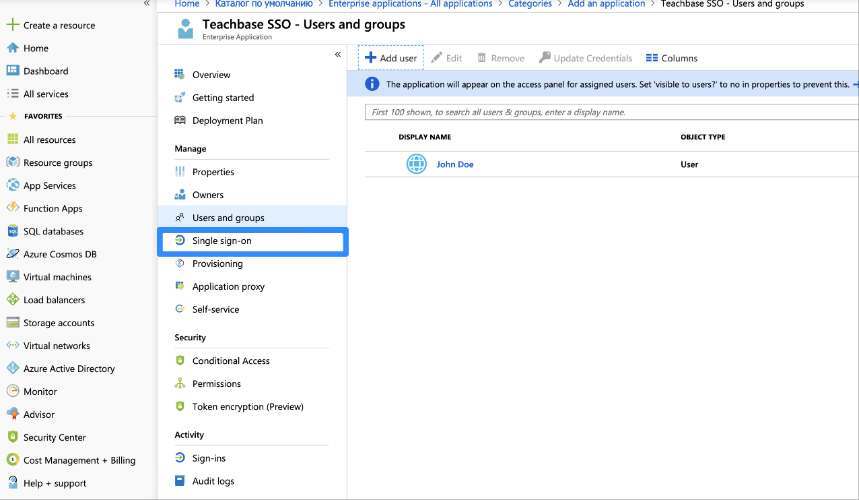The width and height of the screenshot is (859, 500).
Task: Select Users and groups in Manage
Action: [252, 218]
